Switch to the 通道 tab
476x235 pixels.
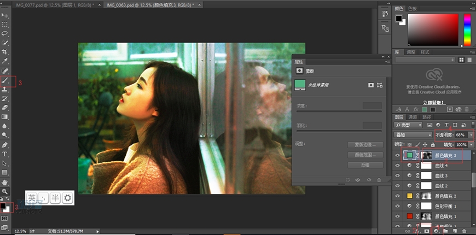(x=413, y=117)
